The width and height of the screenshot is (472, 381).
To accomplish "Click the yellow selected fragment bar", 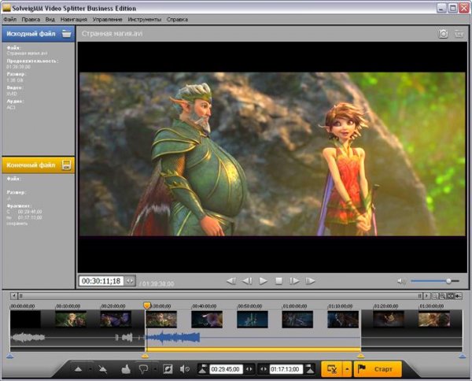I will point(253,350).
